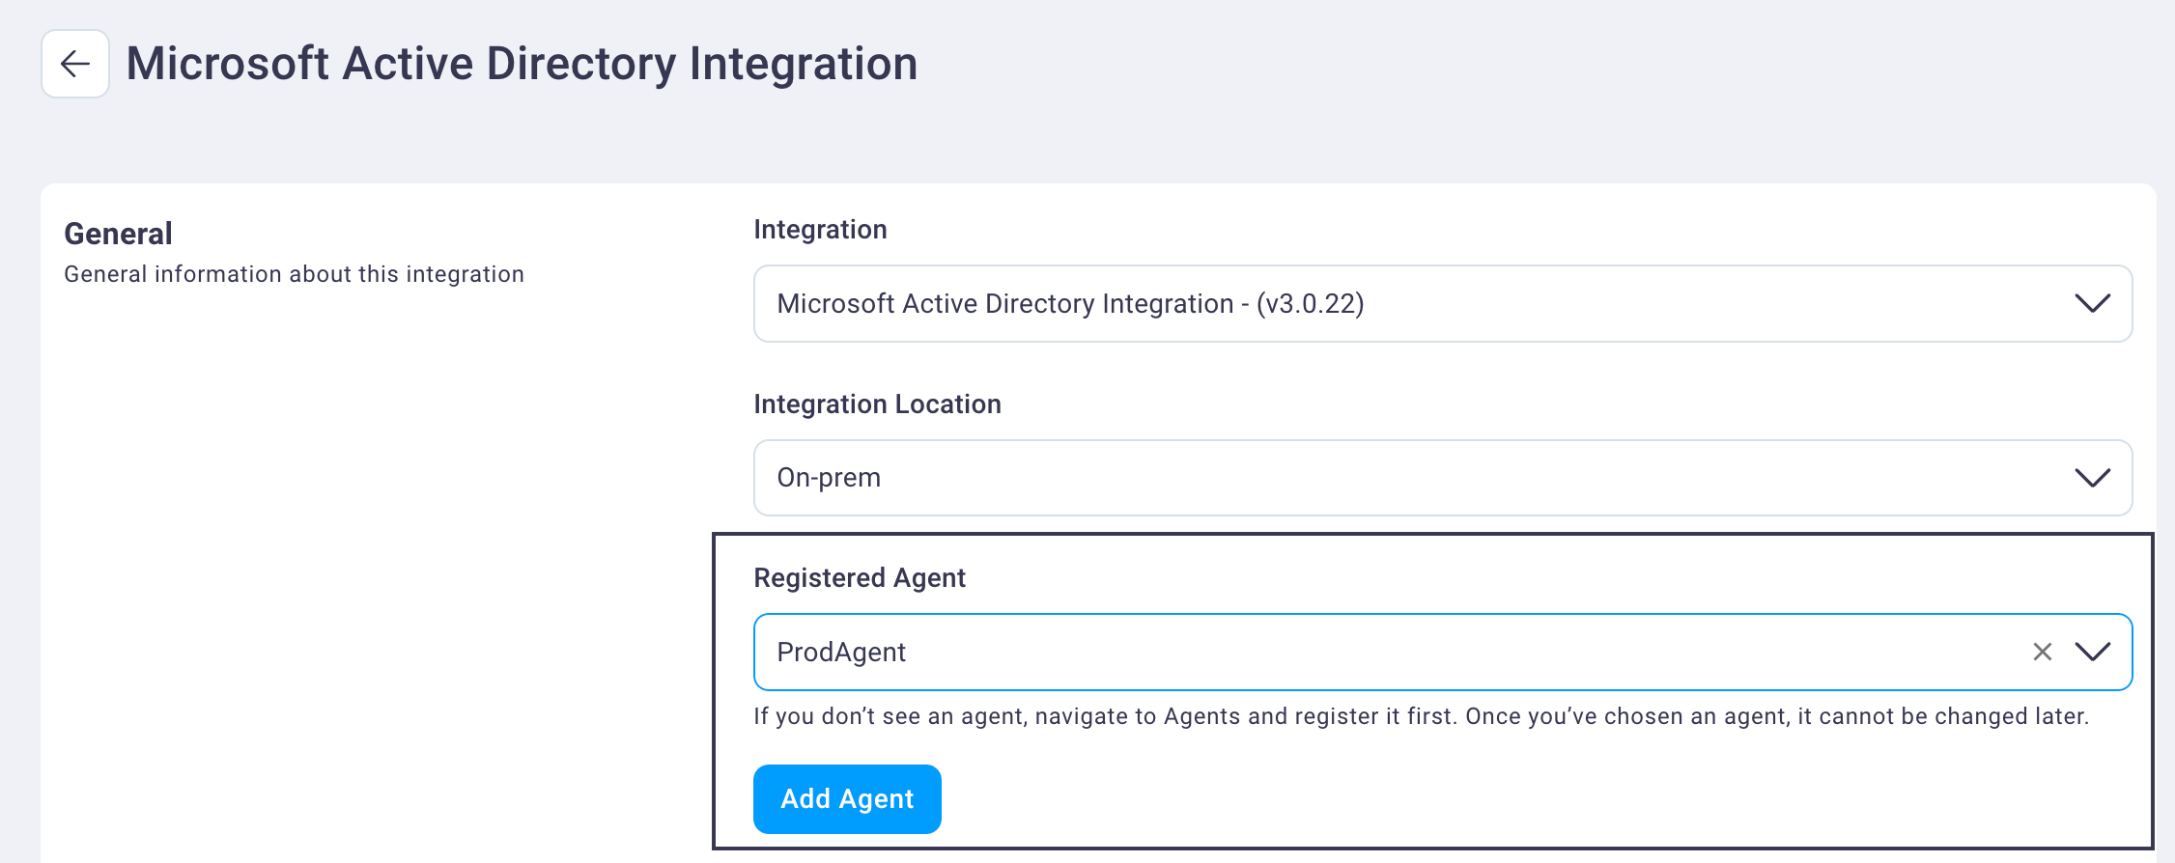
Task: Click the Add Agent button
Action: 847,799
